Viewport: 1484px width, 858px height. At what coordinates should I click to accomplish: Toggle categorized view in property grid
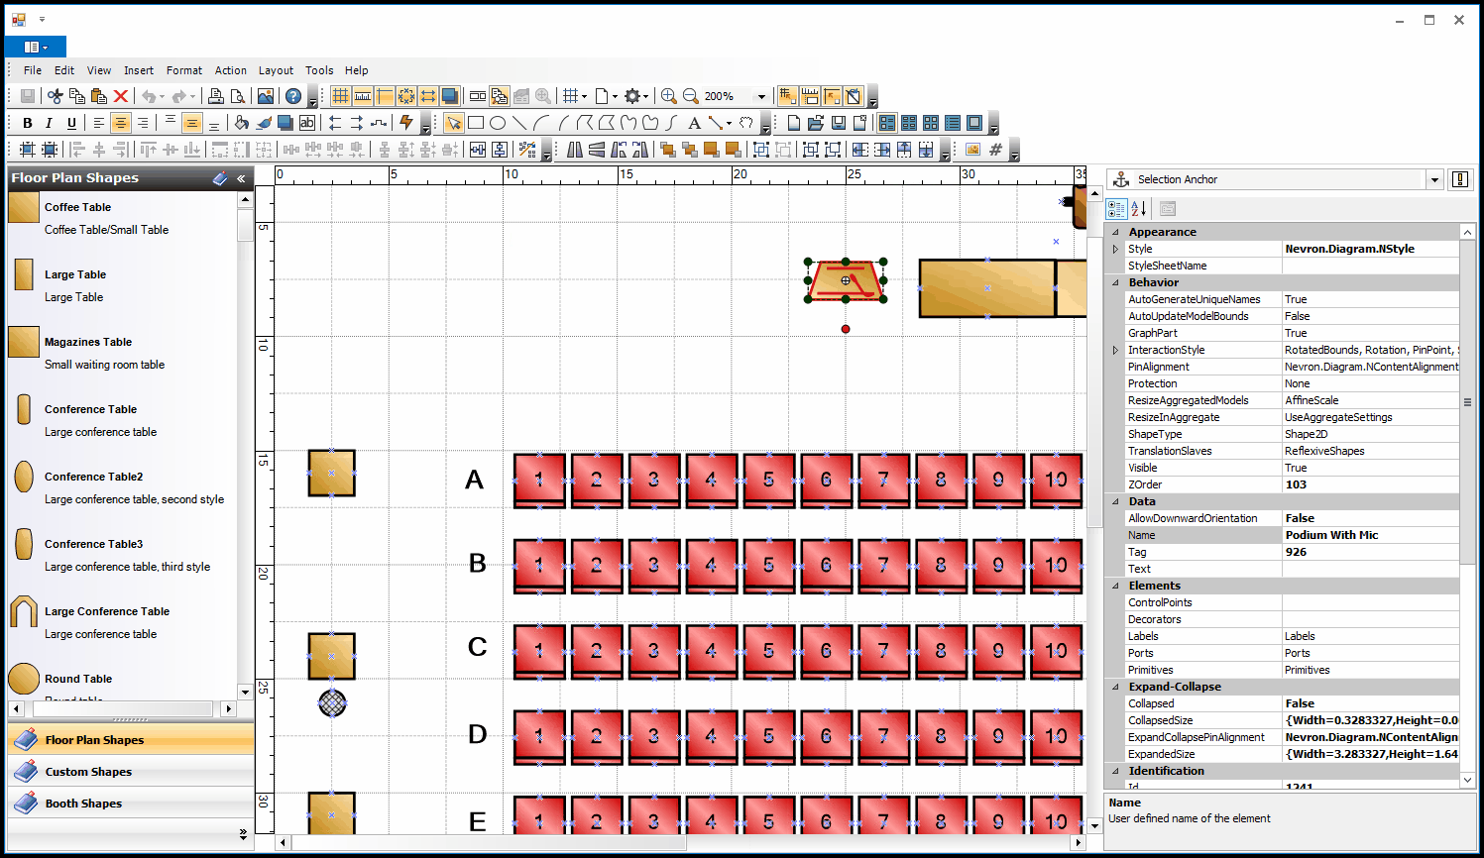point(1116,208)
